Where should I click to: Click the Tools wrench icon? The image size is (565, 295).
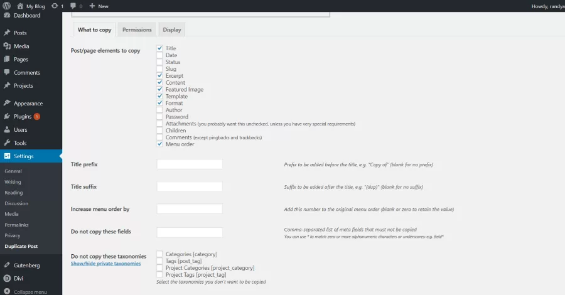[7, 143]
